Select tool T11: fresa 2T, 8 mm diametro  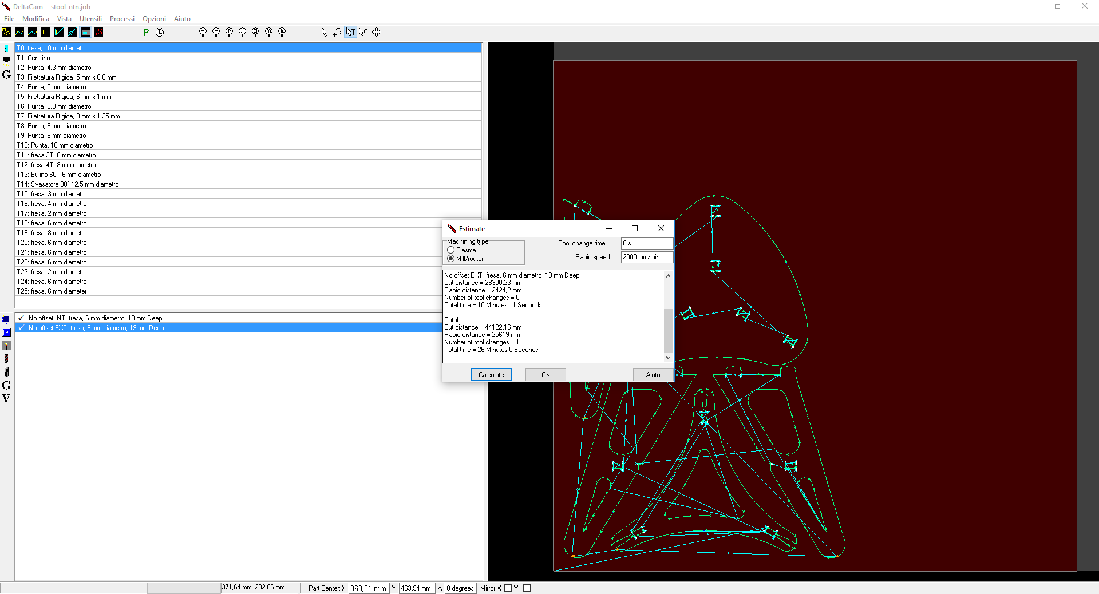click(x=248, y=155)
